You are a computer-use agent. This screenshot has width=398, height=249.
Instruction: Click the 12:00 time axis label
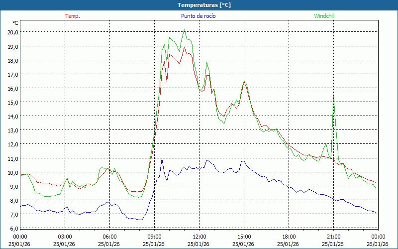click(199, 237)
